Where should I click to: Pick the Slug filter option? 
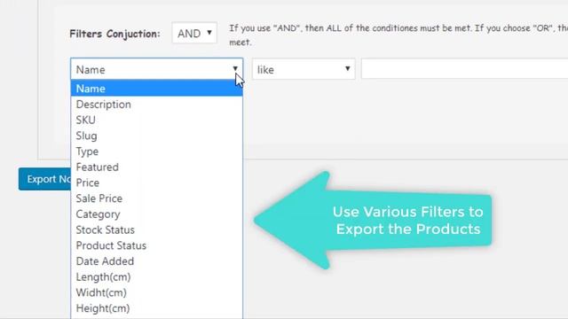156,136
